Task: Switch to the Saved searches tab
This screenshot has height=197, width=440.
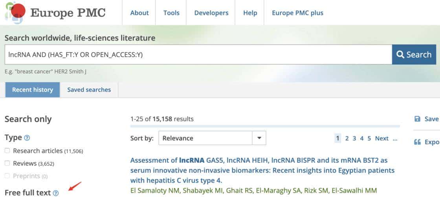Action: tap(89, 90)
